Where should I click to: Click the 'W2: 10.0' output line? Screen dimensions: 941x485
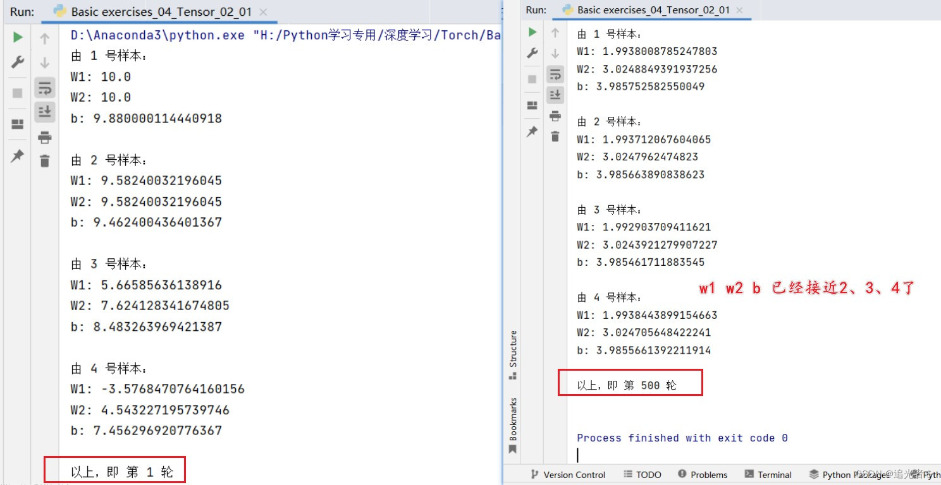click(x=101, y=97)
